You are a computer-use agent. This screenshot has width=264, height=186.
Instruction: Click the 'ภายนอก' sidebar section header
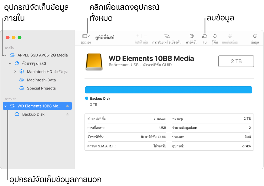10,99
